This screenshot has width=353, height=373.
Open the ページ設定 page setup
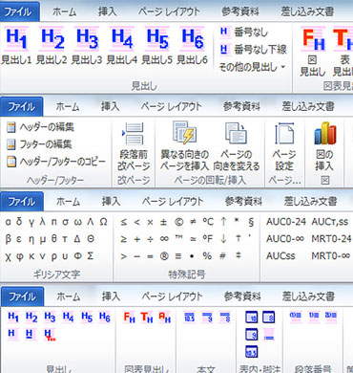click(283, 146)
